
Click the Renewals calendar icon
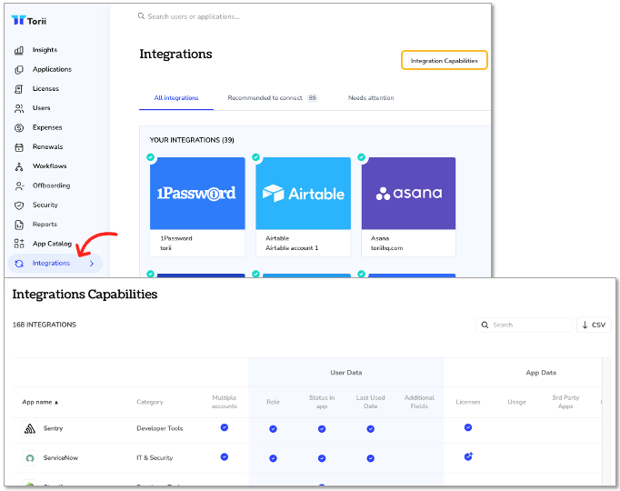19,147
